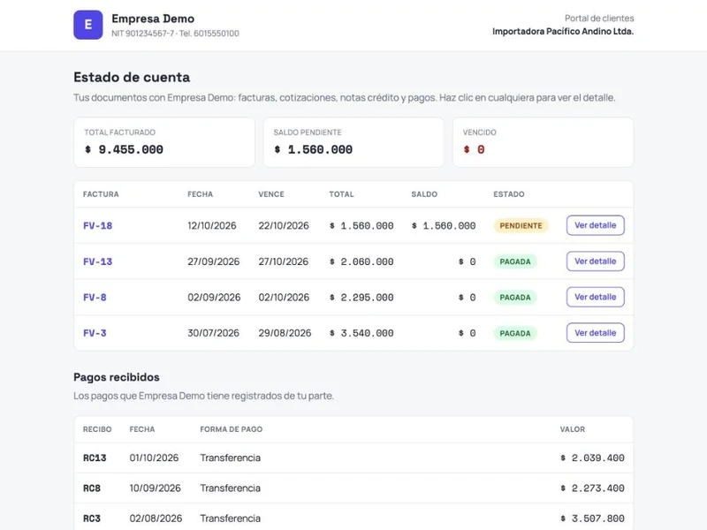Open invoice link FV-13
The width and height of the screenshot is (707, 530).
pos(97,261)
